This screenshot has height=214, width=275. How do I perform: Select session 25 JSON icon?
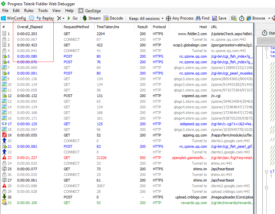pos(4,169)
